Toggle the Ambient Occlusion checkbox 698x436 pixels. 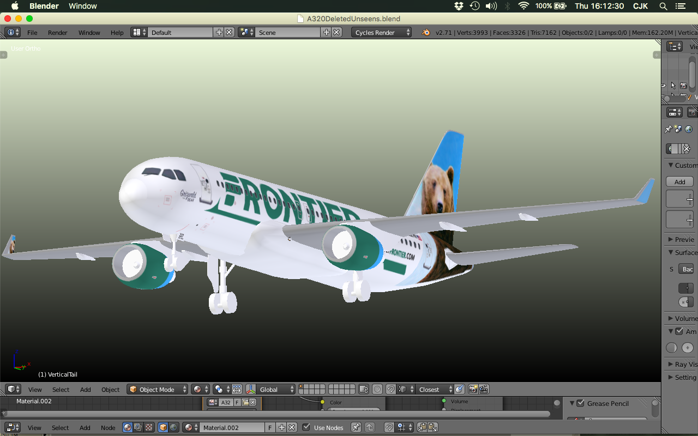point(679,331)
